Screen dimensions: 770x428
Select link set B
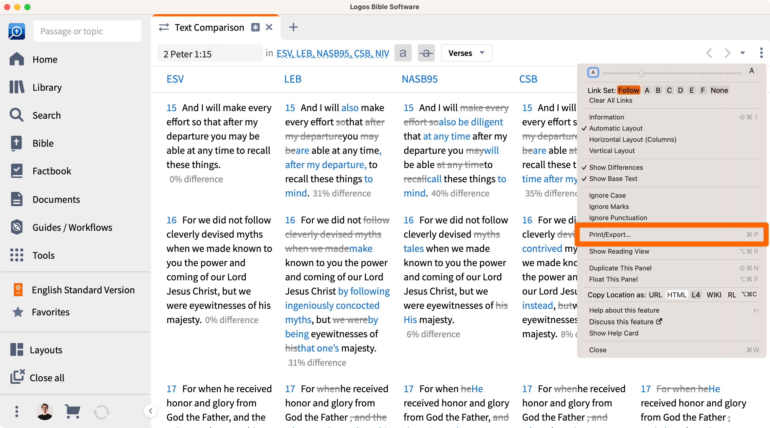coord(658,90)
